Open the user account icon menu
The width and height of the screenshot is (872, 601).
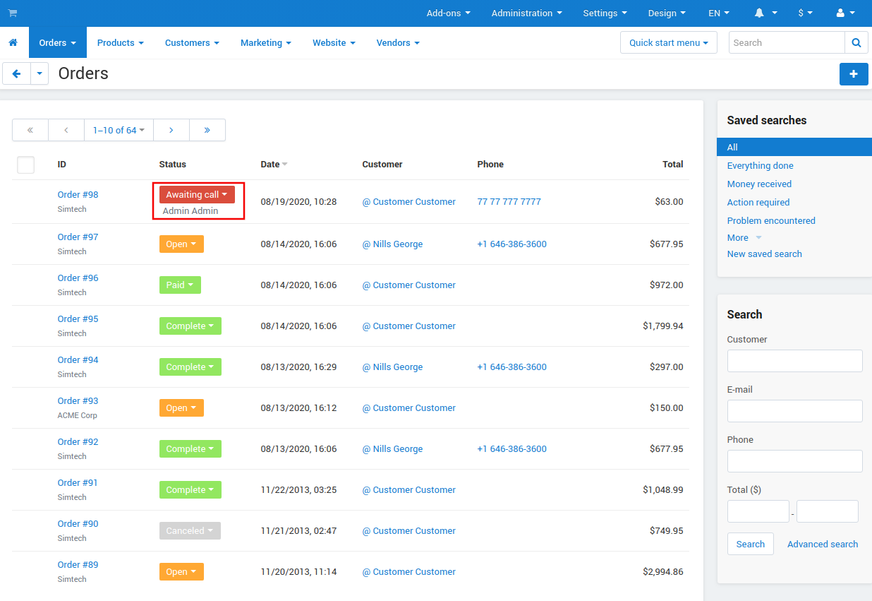[845, 13]
